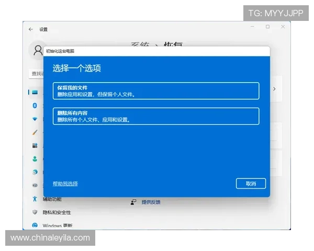Choose the 保留我的文件 option

click(x=156, y=91)
